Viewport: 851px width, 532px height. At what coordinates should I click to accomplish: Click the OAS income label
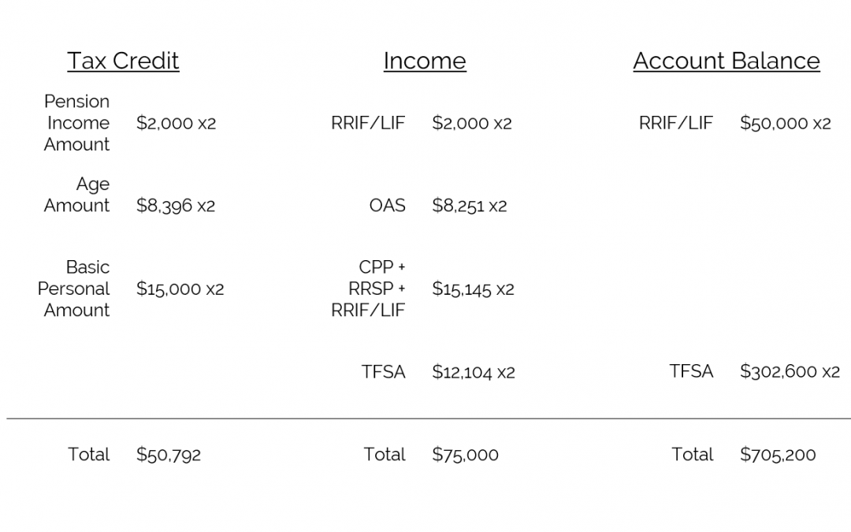[x=387, y=206]
